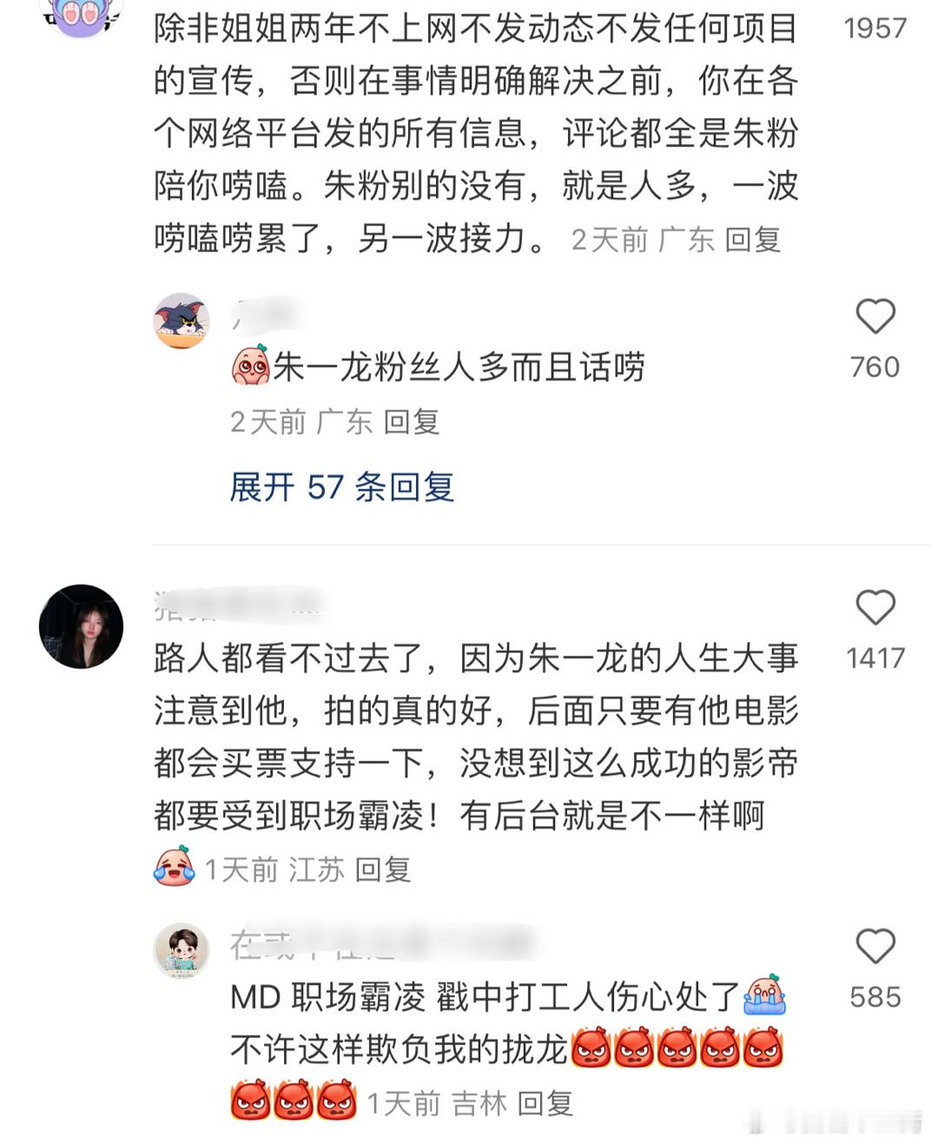Tap the last angry emoji before 1天前 吉林

[336, 1100]
